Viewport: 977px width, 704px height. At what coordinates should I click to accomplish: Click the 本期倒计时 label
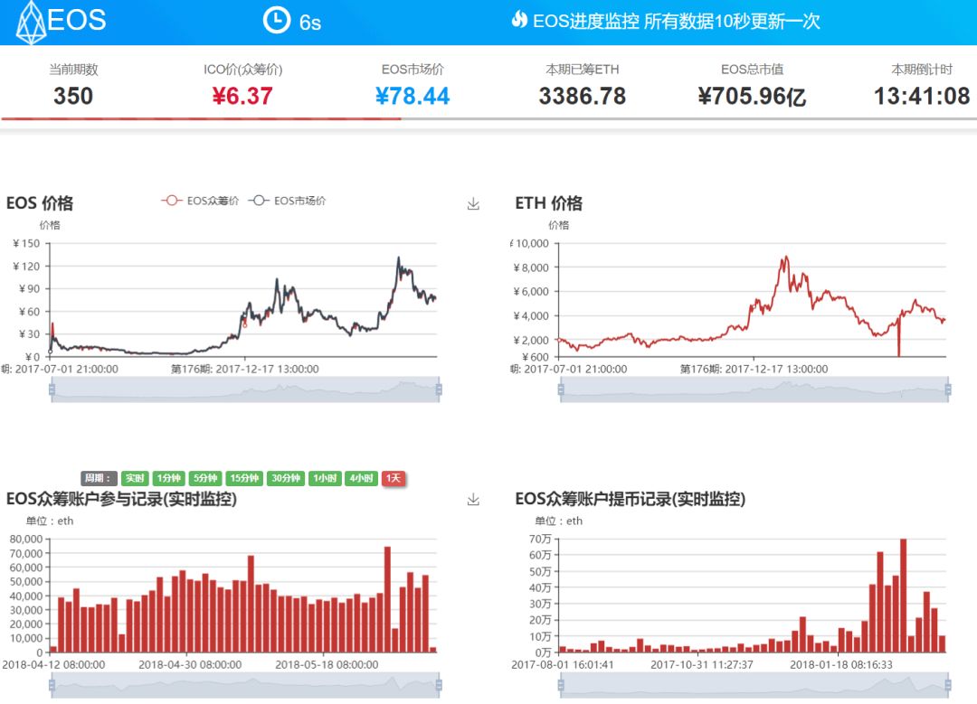(922, 69)
